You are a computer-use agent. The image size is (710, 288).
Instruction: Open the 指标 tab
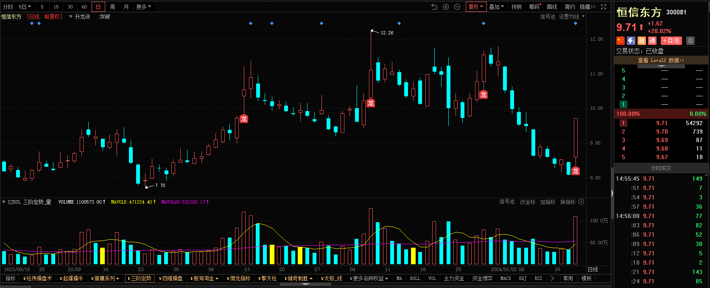point(10,278)
